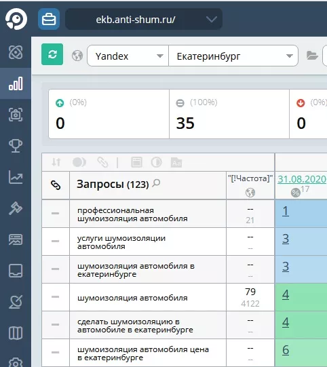The height and width of the screenshot is (367, 327).
Task: Open the line graph analytics sidebar icon
Action: (x=16, y=176)
